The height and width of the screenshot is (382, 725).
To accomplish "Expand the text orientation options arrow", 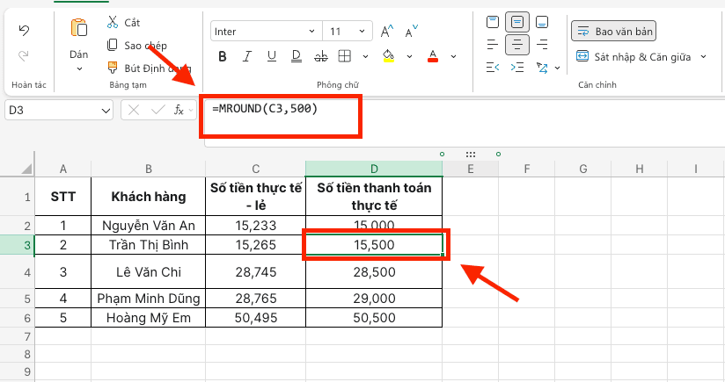I will (558, 68).
